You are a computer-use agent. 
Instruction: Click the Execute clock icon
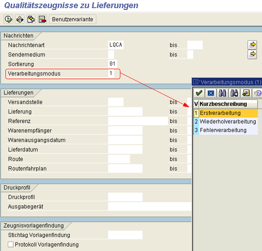(x=8, y=19)
